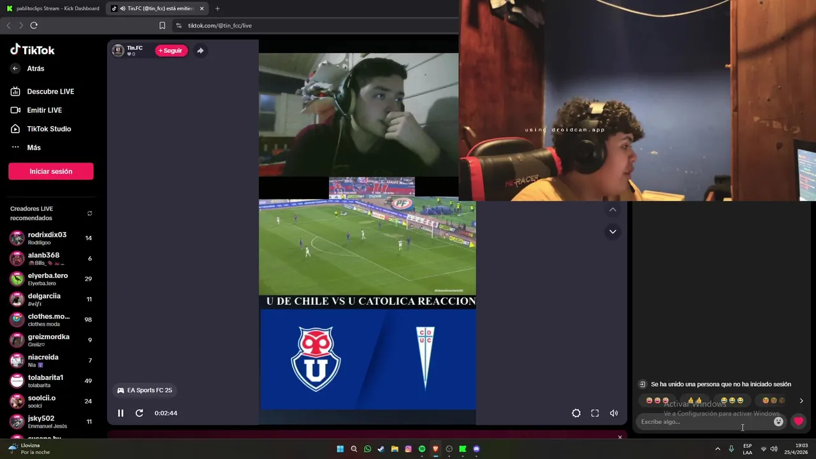Open greizmordka's live stream
816x459 pixels.
(x=51, y=340)
